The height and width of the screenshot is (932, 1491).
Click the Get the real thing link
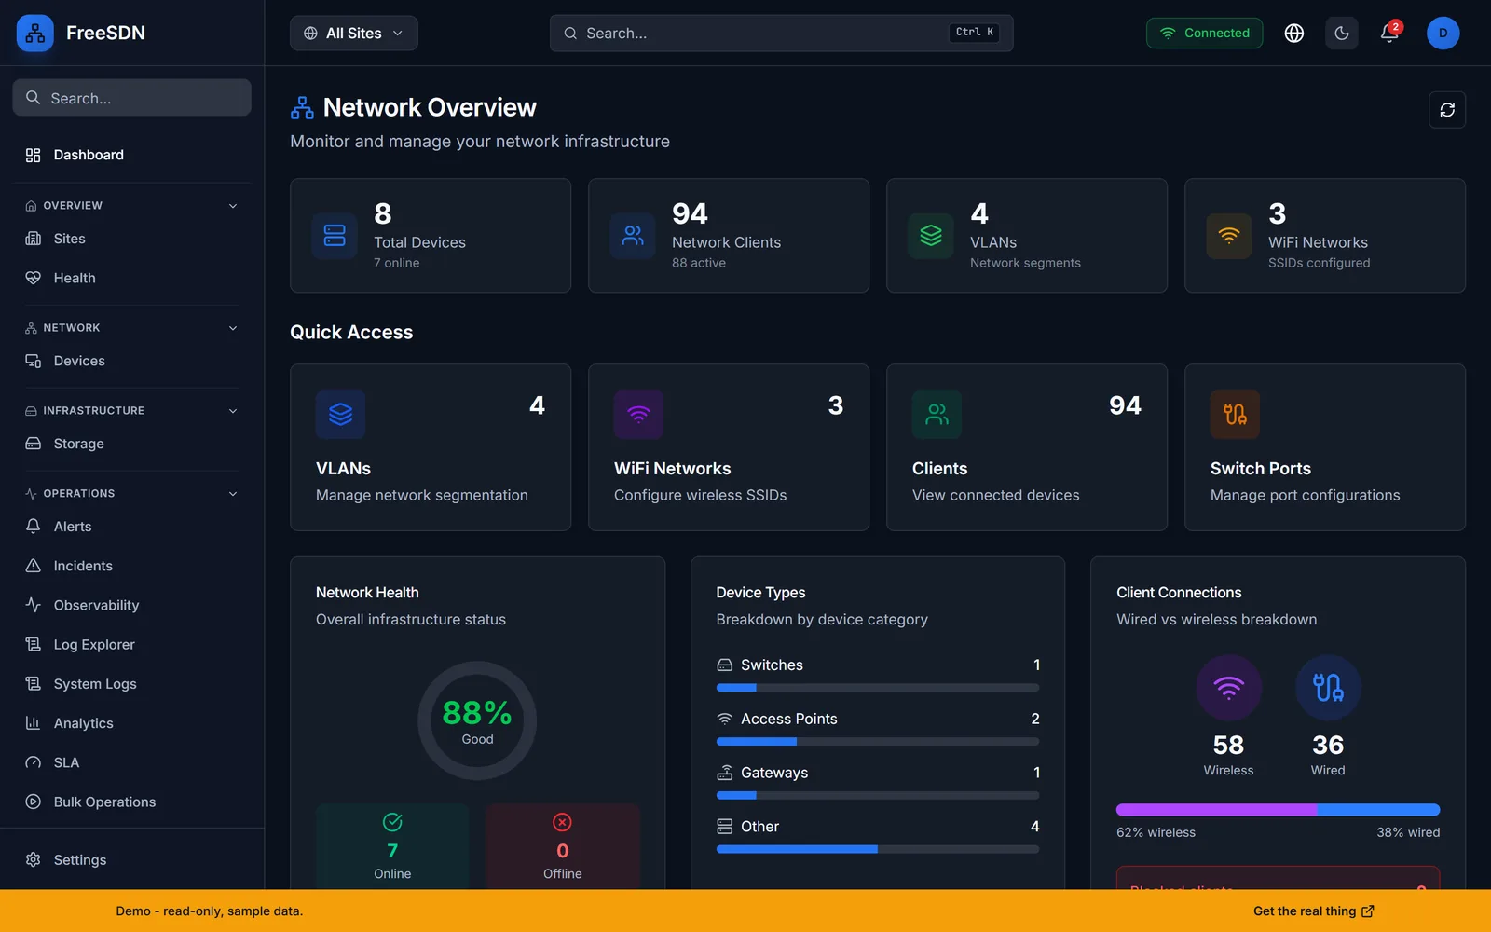pyautogui.click(x=1313, y=911)
